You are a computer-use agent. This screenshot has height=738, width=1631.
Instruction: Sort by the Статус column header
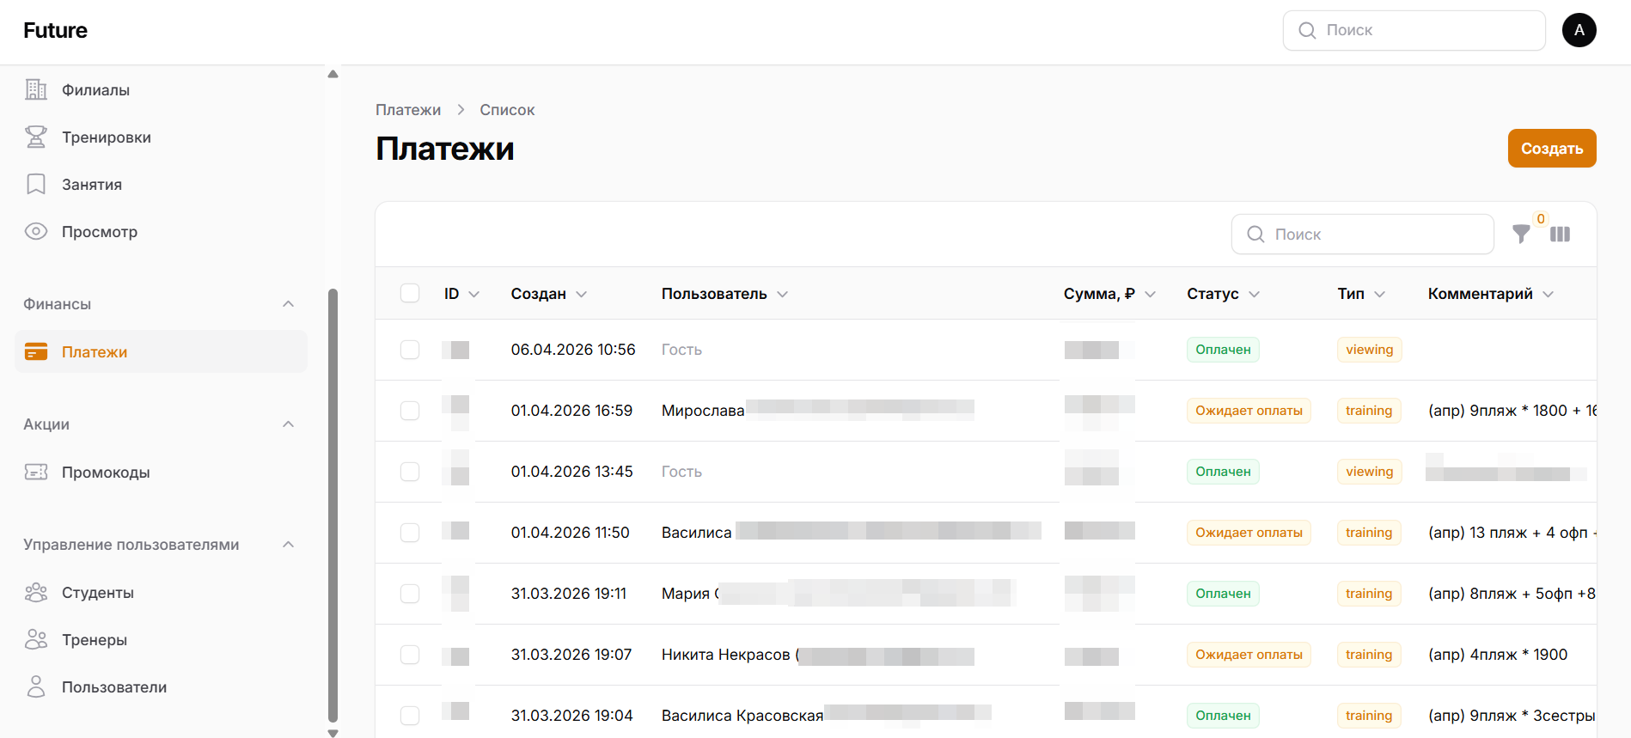(1213, 294)
